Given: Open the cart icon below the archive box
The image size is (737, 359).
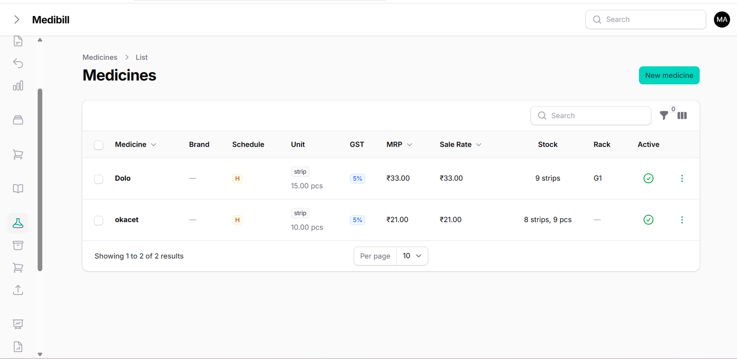Looking at the screenshot, I should coord(18,268).
